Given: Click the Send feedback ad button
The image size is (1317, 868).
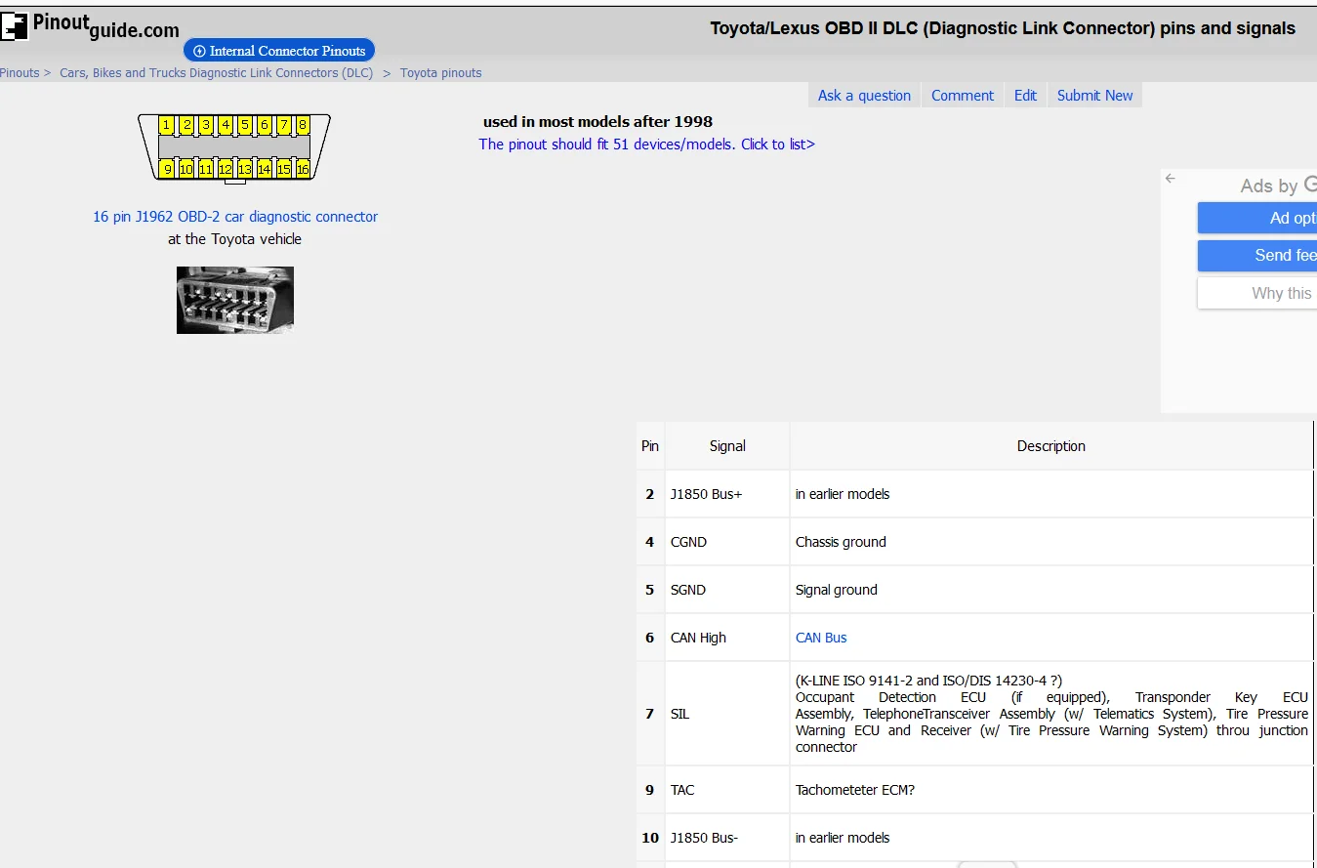Looking at the screenshot, I should tap(1257, 256).
